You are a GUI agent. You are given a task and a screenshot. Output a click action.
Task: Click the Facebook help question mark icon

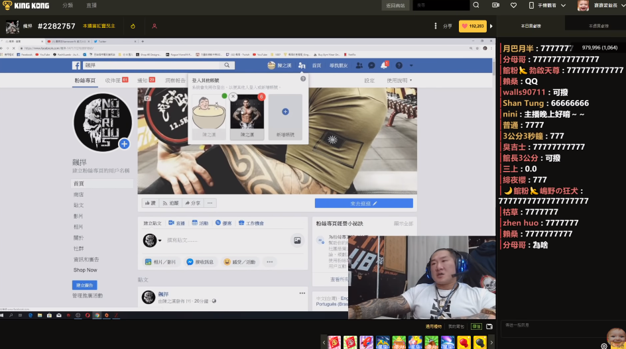click(x=397, y=66)
